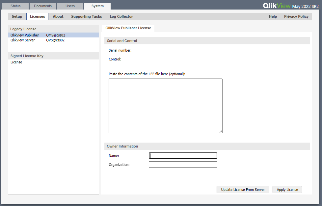The image size is (322, 206).
Task: Click the QMS@css02 text
Action: click(x=56, y=35)
